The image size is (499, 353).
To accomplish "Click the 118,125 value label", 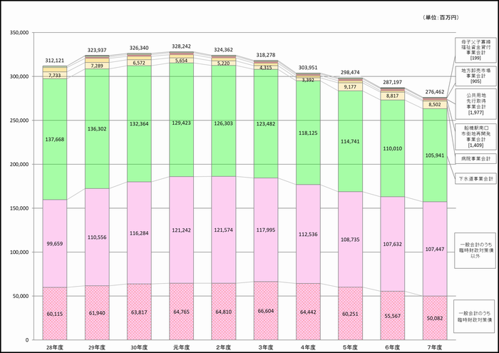I will click(x=308, y=133).
